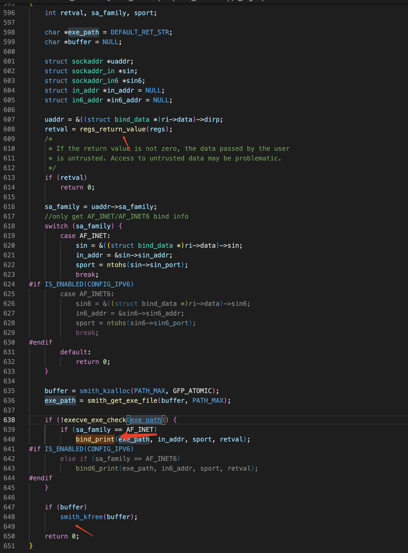Image resolution: width=408 pixels, height=553 pixels.
Task: Click the in6_addr declaration on line 605
Action: [108, 100]
